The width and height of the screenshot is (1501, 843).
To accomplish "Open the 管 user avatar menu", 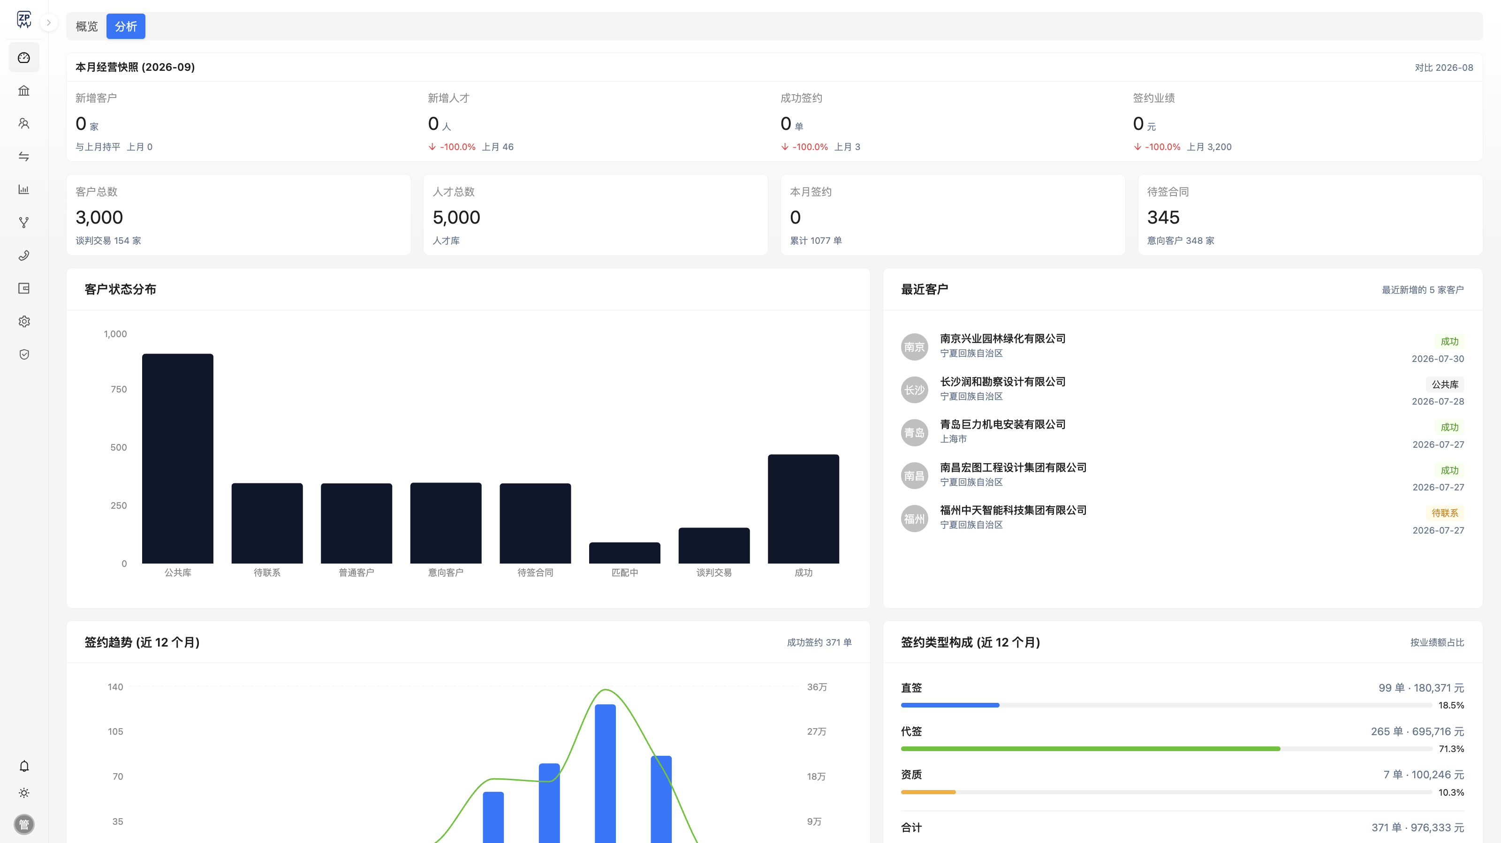I will 24,824.
